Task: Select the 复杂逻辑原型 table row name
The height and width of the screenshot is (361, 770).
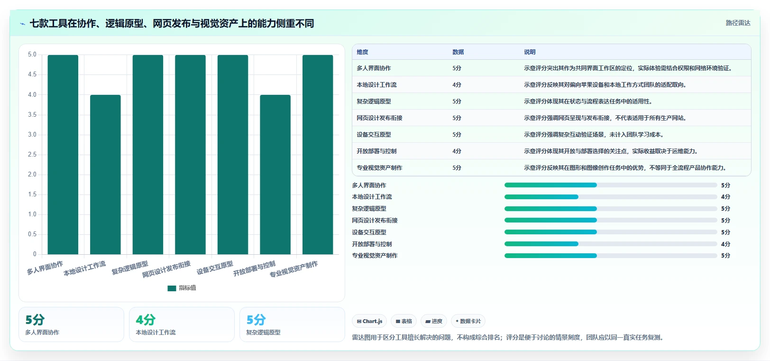Action: point(374,102)
